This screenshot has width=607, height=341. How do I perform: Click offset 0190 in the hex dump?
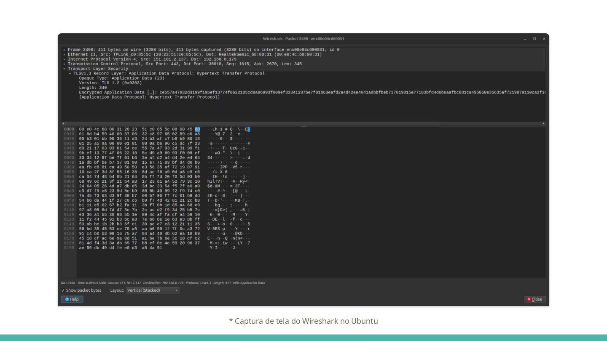[x=69, y=248]
